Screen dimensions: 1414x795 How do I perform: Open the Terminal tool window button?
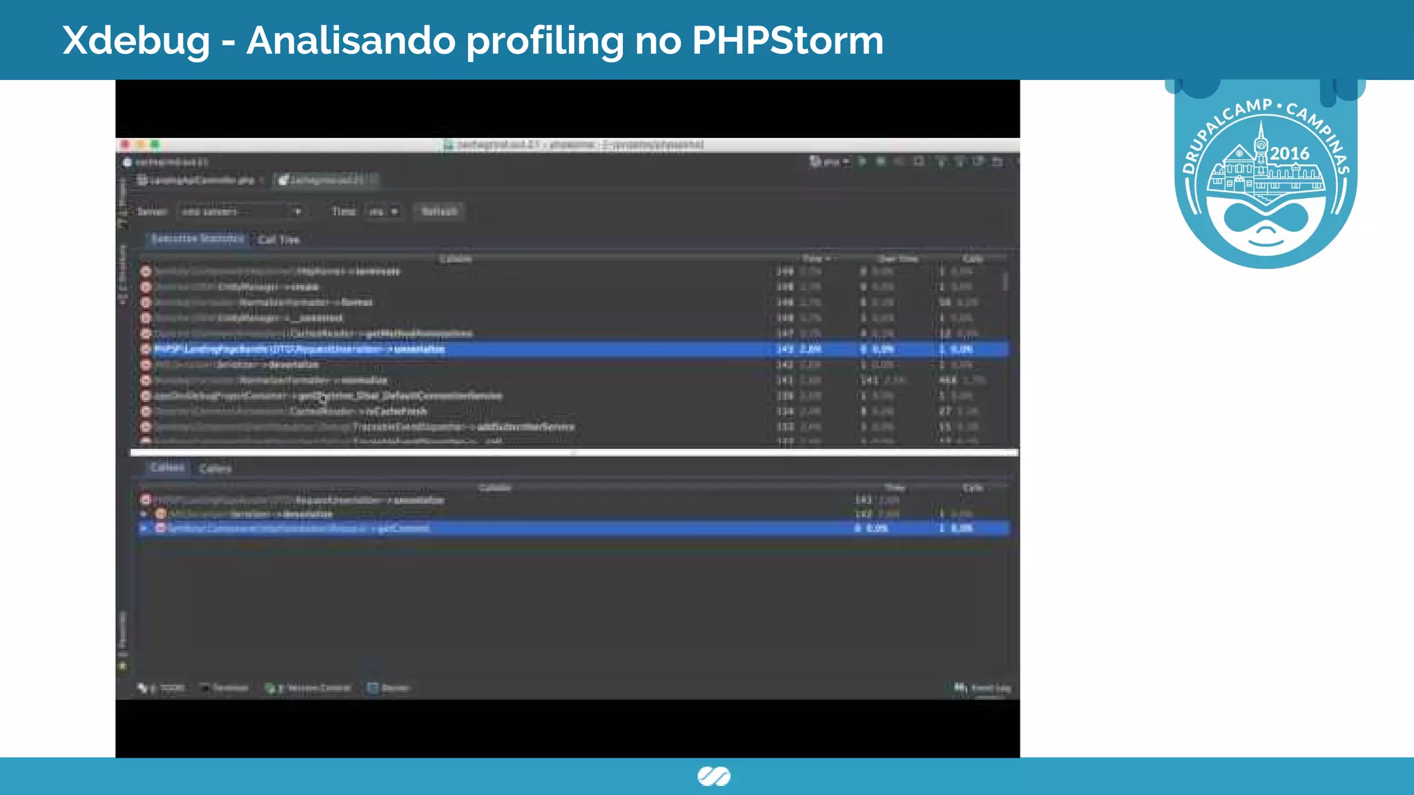tap(224, 688)
